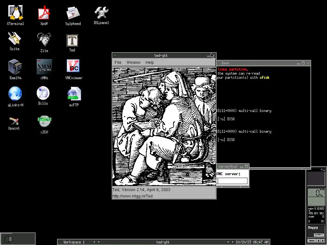This screenshot has width=327, height=245.
Task: Click the VNC server input field
Action: (232, 181)
